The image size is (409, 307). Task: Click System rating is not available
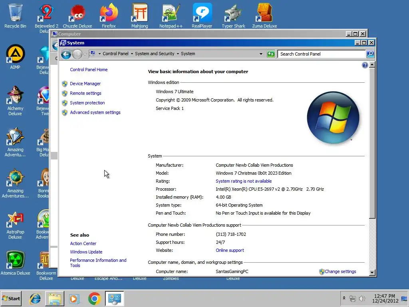[x=244, y=181]
